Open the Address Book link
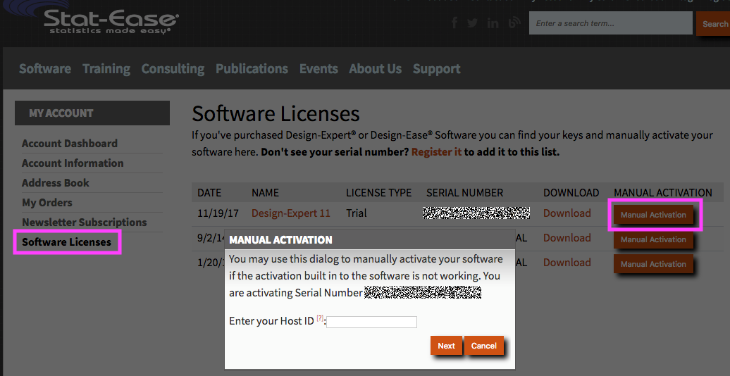Image resolution: width=730 pixels, height=376 pixels. [x=56, y=183]
